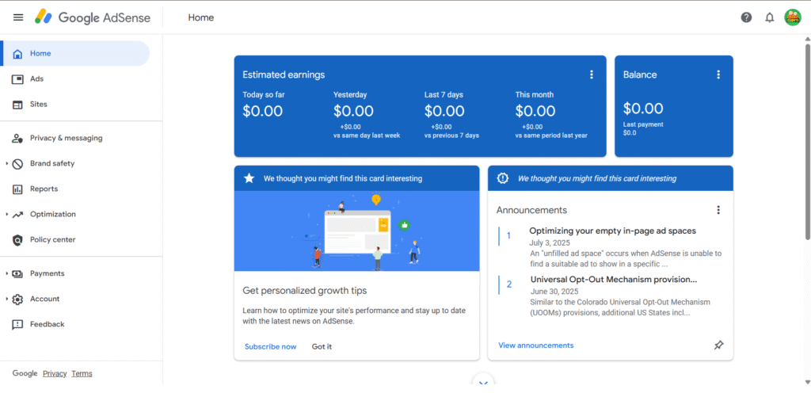Expand the Payments sidebar section
The width and height of the screenshot is (811, 416).
coord(7,273)
